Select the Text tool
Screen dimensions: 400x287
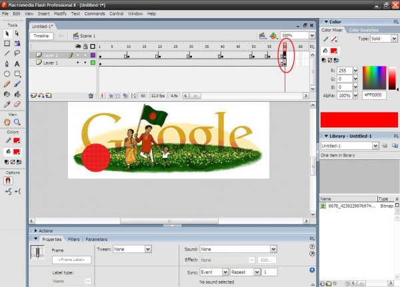(17, 64)
